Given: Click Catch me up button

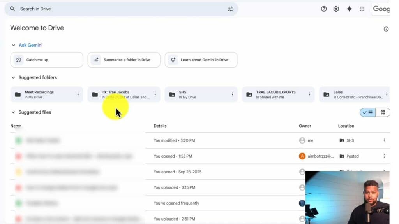Looking at the screenshot, I should [47, 60].
